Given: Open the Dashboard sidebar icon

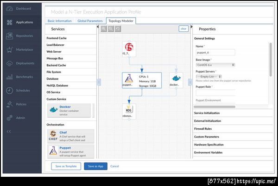Looking at the screenshot, I should 10,9.
